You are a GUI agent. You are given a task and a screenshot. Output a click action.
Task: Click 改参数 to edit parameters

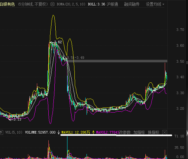[x=125, y=132]
